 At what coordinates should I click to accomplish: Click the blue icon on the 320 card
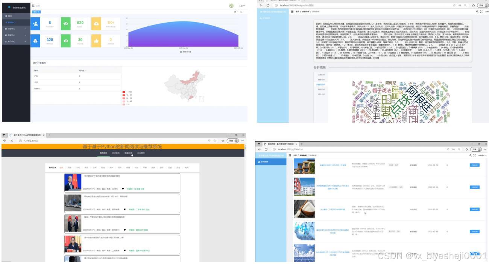point(35,41)
